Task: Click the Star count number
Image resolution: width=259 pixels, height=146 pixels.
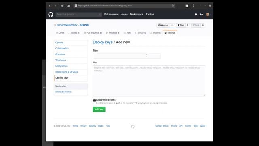Action: coord(187,25)
